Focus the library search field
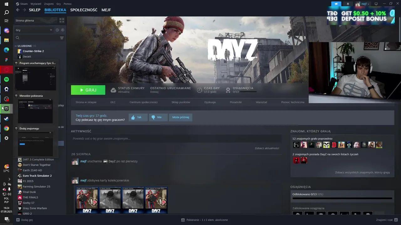This screenshot has width=401, height=225. click(x=37, y=38)
